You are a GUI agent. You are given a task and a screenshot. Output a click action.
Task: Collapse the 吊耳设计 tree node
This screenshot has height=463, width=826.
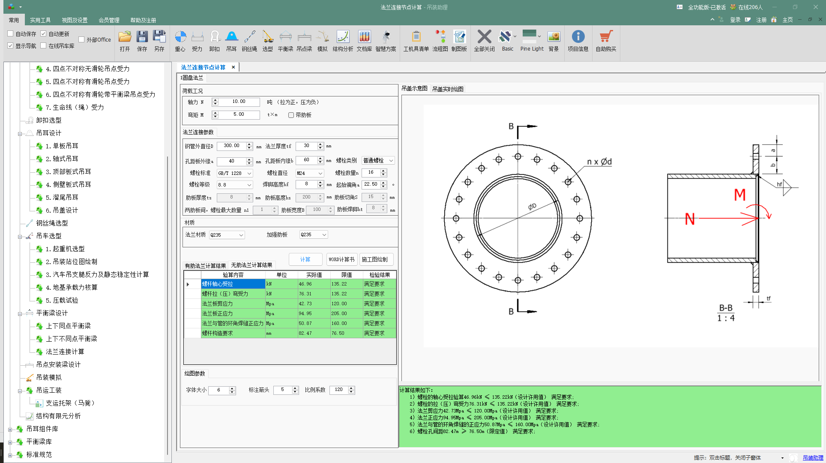20,134
